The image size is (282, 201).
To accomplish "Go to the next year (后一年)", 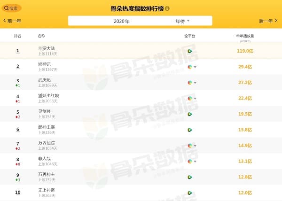I will 268,21.
